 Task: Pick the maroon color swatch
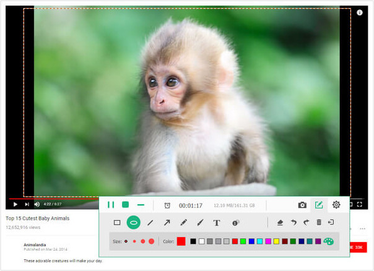click(285, 241)
